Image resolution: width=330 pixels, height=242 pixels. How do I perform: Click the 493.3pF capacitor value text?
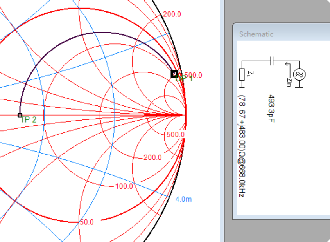click(x=271, y=108)
